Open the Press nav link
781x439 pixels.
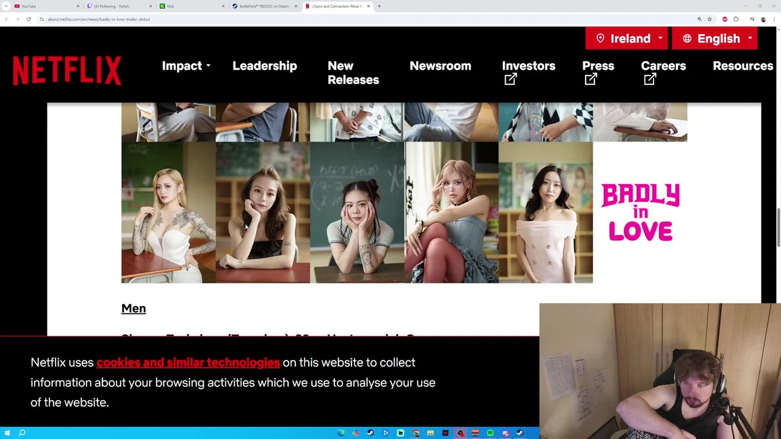tap(598, 66)
